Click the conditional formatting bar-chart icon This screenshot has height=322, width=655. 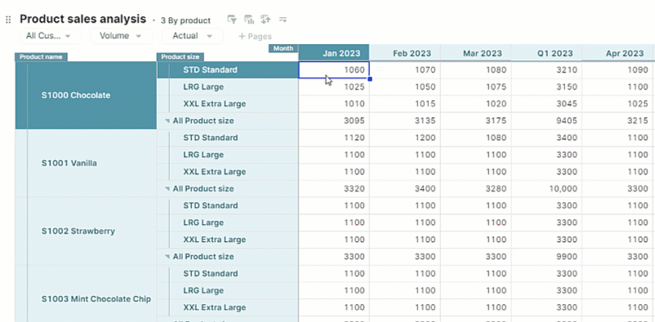coord(249,20)
